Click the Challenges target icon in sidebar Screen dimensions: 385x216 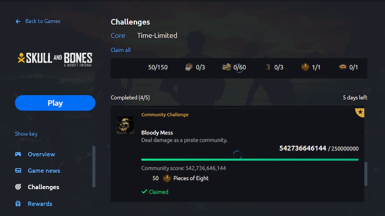(x=18, y=187)
